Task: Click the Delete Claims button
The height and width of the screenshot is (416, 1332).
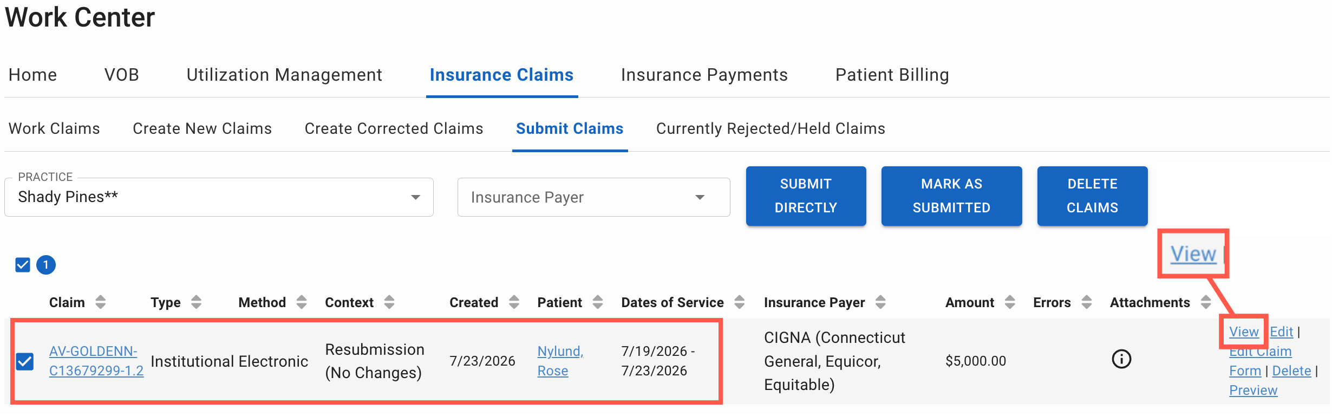Action: (x=1092, y=196)
